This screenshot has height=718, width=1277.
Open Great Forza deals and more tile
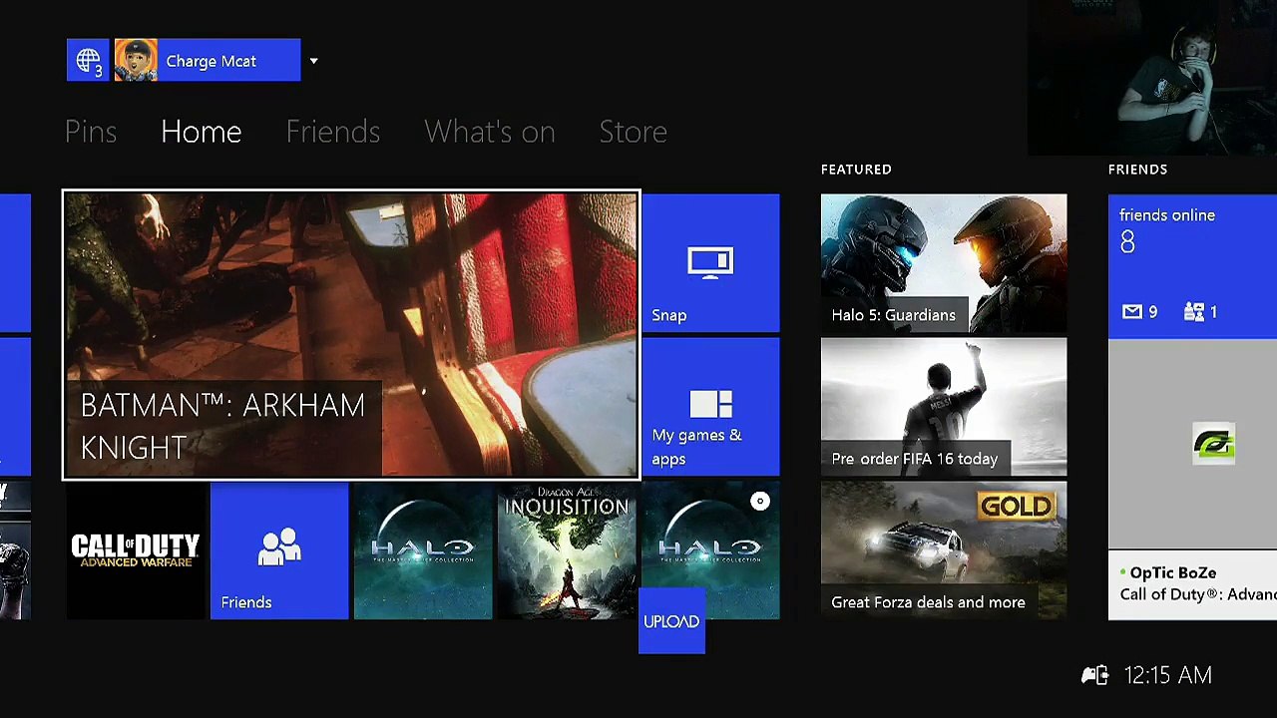[x=944, y=550]
